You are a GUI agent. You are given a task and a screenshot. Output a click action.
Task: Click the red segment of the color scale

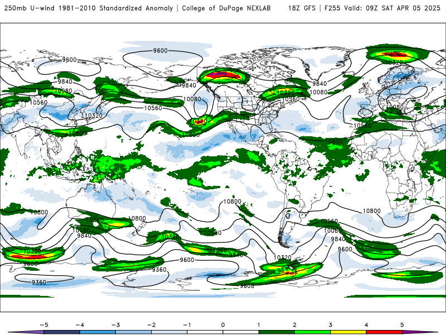pyautogui.click(x=384, y=332)
